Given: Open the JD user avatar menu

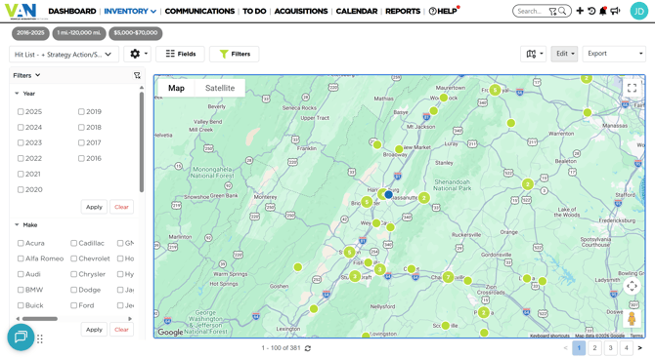Looking at the screenshot, I should [x=638, y=12].
